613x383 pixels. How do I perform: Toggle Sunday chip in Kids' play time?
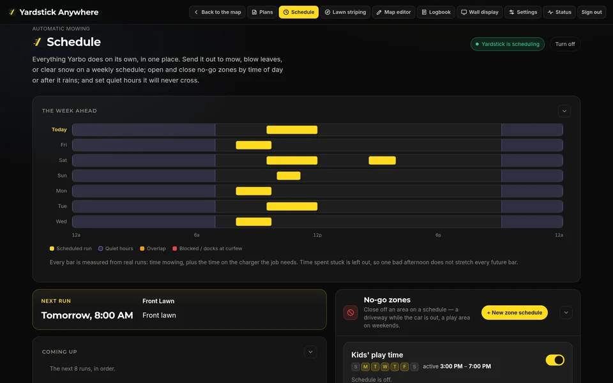(x=356, y=366)
